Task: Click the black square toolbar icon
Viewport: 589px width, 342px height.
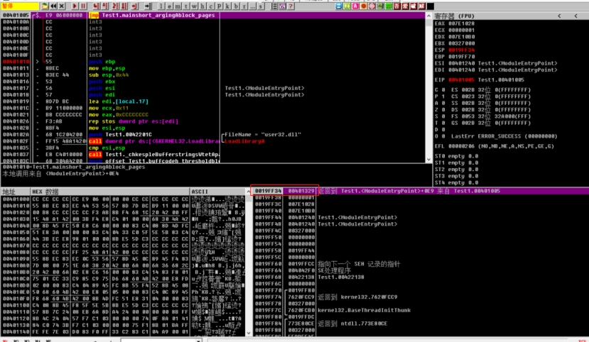Action: point(430,6)
